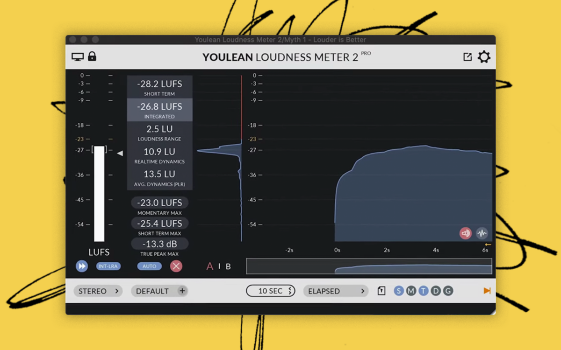
Task: Click the -13.3 dB true peak max value
Action: tap(159, 244)
